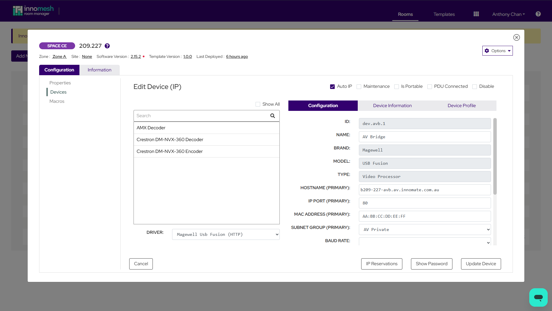Open the Subnet Group (Primary) dropdown
Image resolution: width=552 pixels, height=311 pixels.
[x=425, y=230]
